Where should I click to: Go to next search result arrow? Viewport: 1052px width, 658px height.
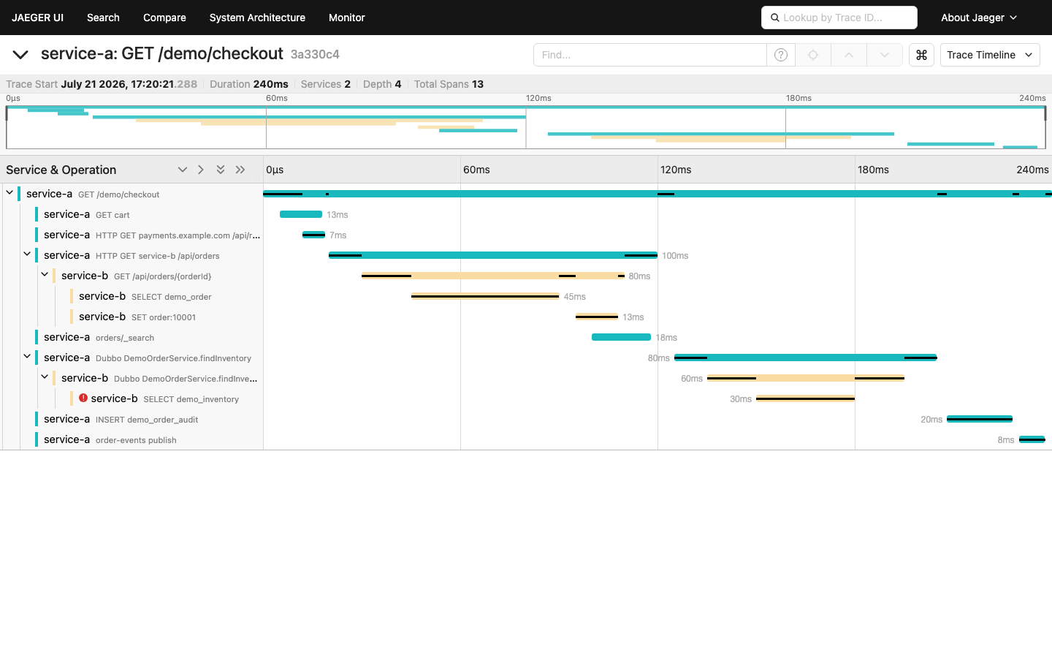click(885, 55)
